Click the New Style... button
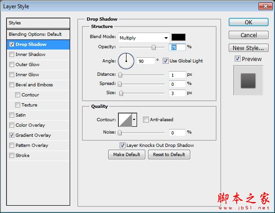This screenshot has width=275, height=213. point(248,48)
